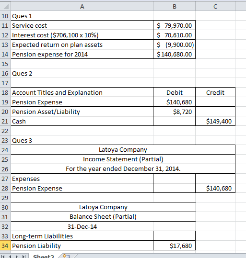Select row 28 header
Screen dimensions: 246x258
[x=5, y=188]
